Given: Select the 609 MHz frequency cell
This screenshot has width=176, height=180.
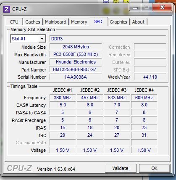Looking at the screenshot, I should [144, 98].
